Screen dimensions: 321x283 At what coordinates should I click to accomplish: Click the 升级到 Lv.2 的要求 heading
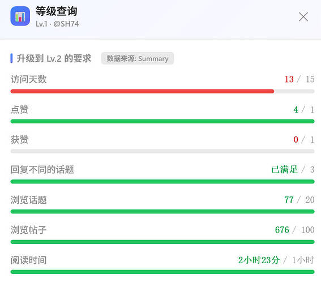[54, 58]
